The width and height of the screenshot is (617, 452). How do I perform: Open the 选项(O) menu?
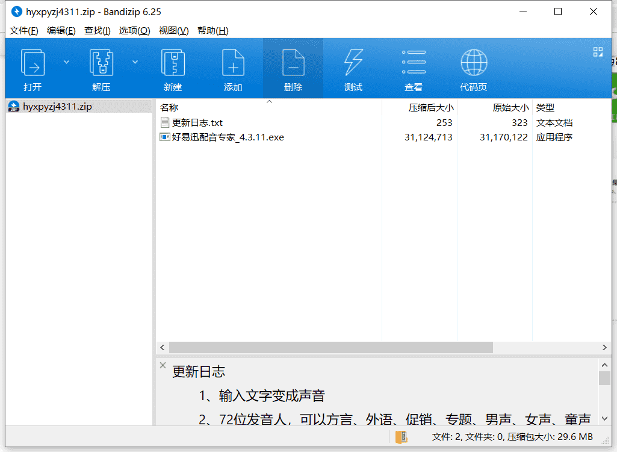click(x=135, y=30)
